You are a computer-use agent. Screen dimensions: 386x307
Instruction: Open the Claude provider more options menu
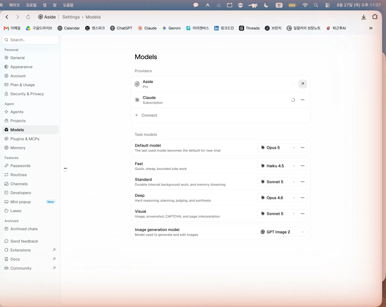(x=302, y=100)
